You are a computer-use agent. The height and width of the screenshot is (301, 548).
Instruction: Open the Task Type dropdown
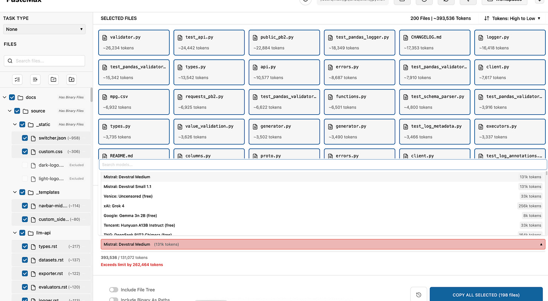pyautogui.click(x=44, y=29)
